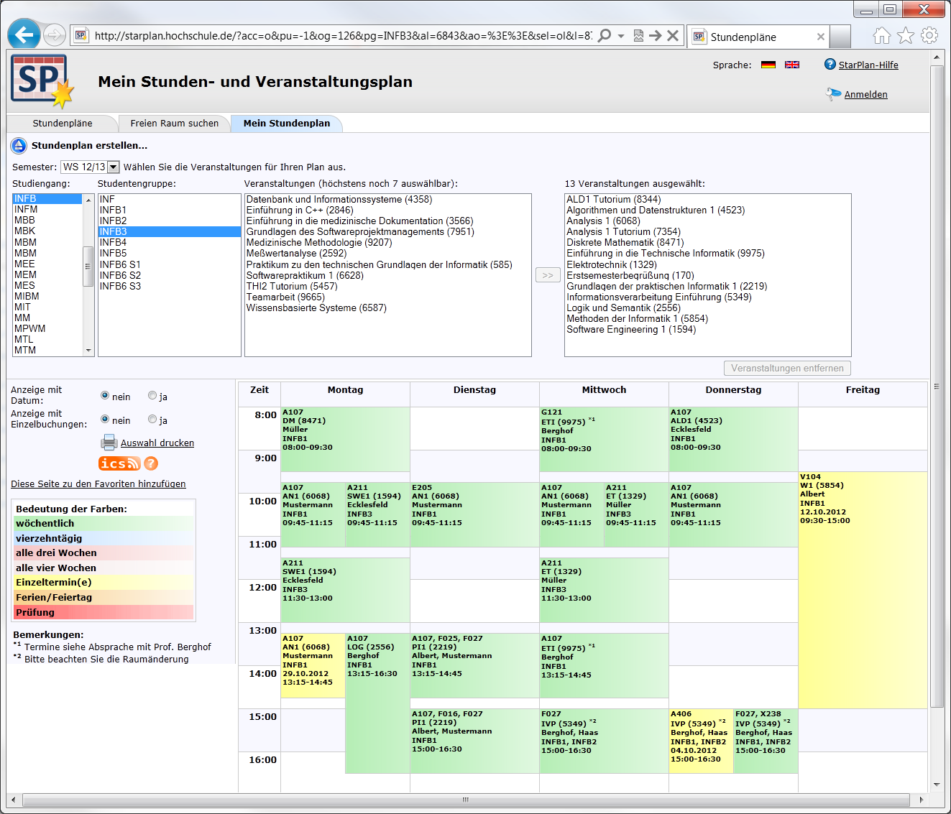
Task: Click 'Diese Seite zu den Favoriten hinzufügen'
Action: click(98, 484)
